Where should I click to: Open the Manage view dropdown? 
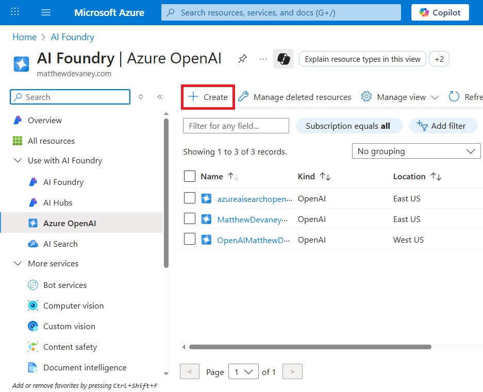click(x=399, y=97)
